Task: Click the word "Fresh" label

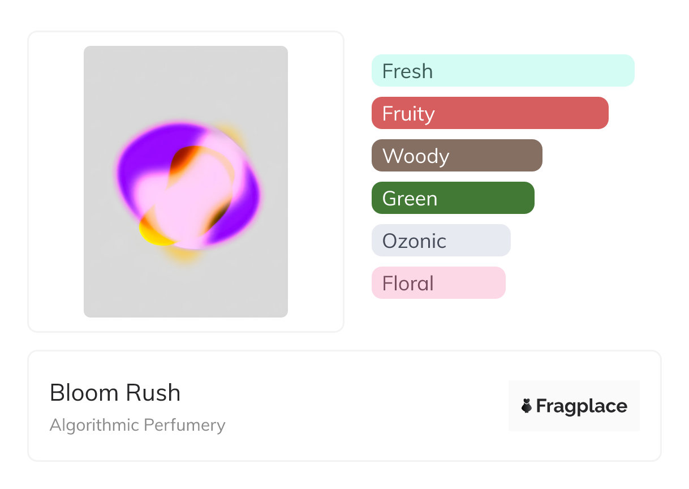Action: pyautogui.click(x=407, y=71)
